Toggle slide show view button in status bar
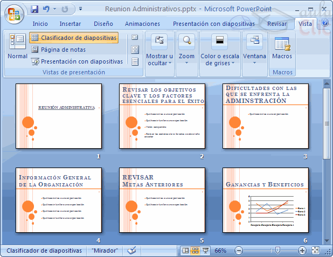This screenshot has width=333, height=257. click(205, 251)
